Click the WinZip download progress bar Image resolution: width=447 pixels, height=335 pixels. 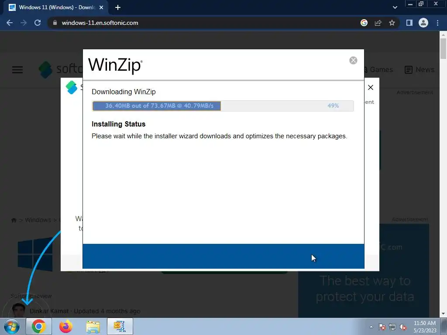click(x=223, y=106)
